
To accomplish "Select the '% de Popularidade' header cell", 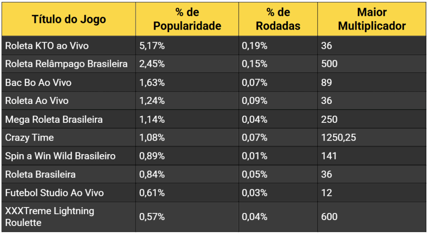I will coord(187,19).
